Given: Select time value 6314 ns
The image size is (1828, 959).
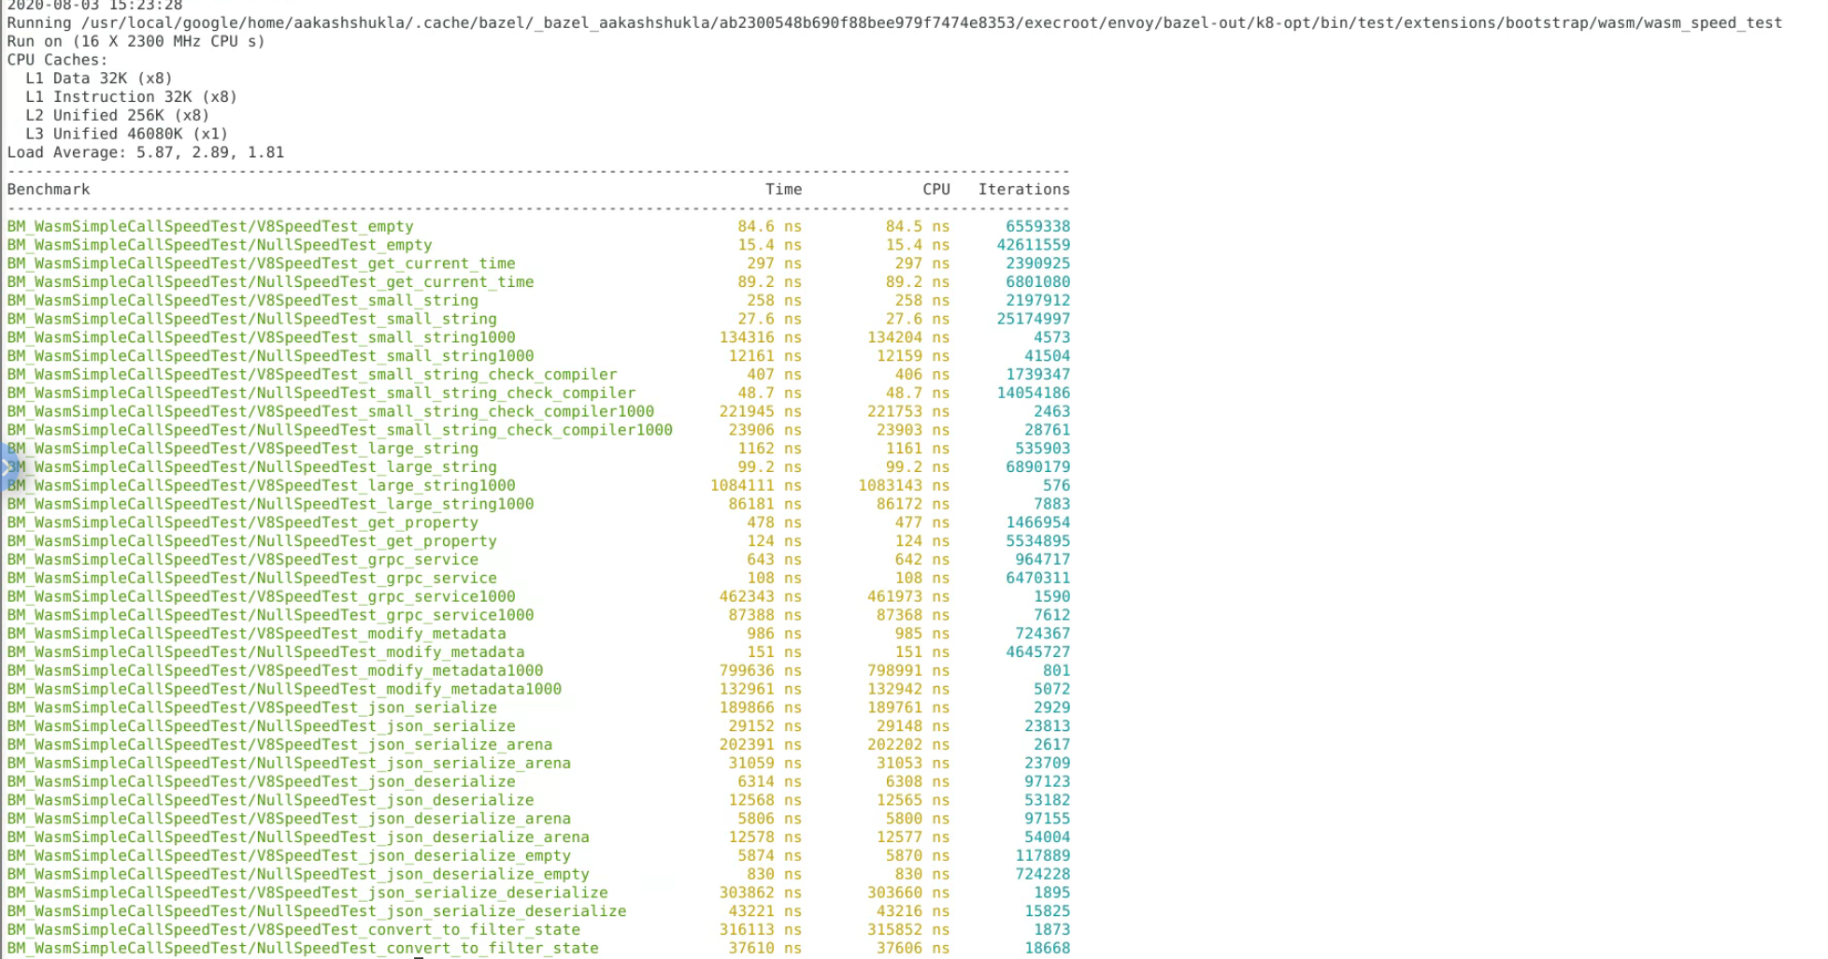Looking at the screenshot, I should (770, 781).
